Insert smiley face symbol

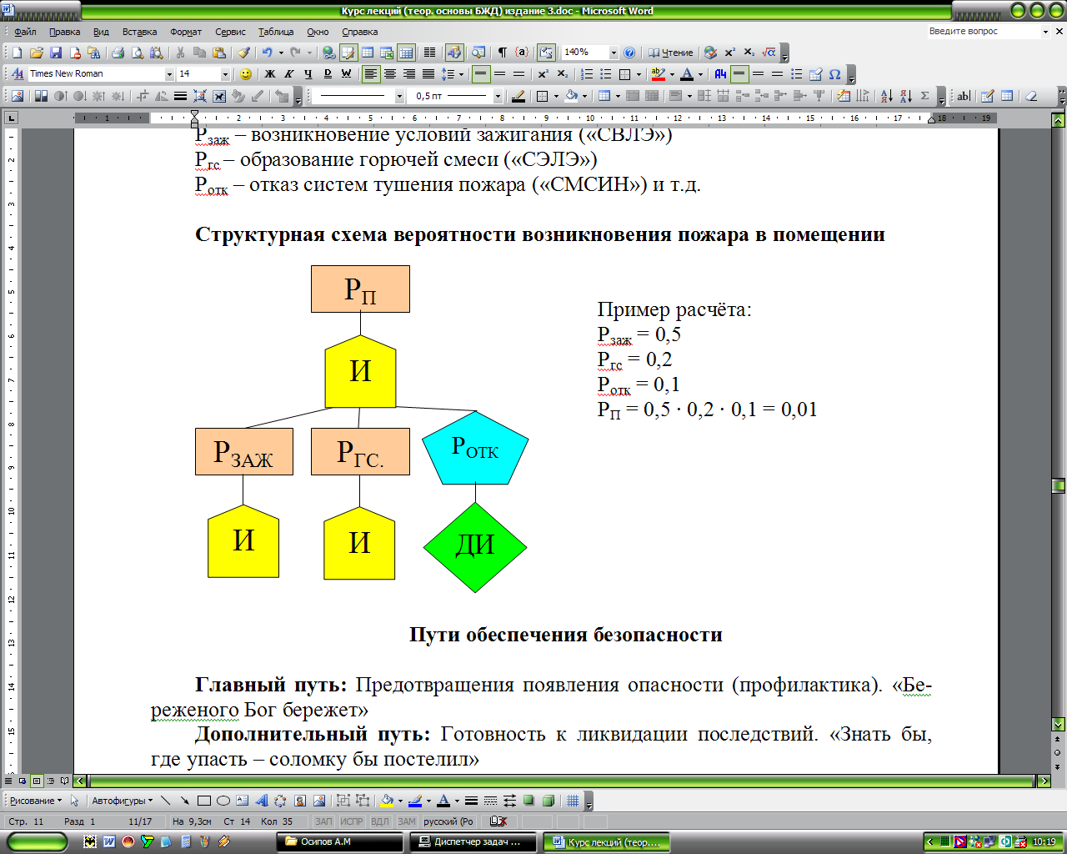245,74
